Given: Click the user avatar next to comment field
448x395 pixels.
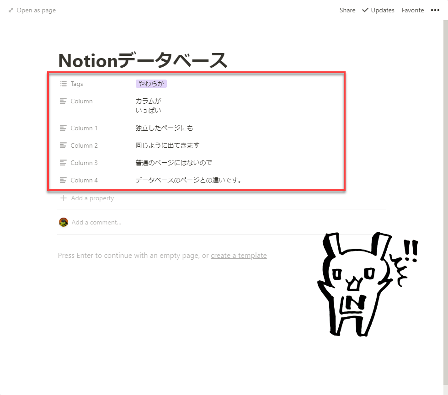Looking at the screenshot, I should (x=64, y=222).
